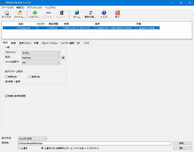The image size is (194, 152).
Task: Click the エンコード encode toolbar icon
Action: pos(62,15)
